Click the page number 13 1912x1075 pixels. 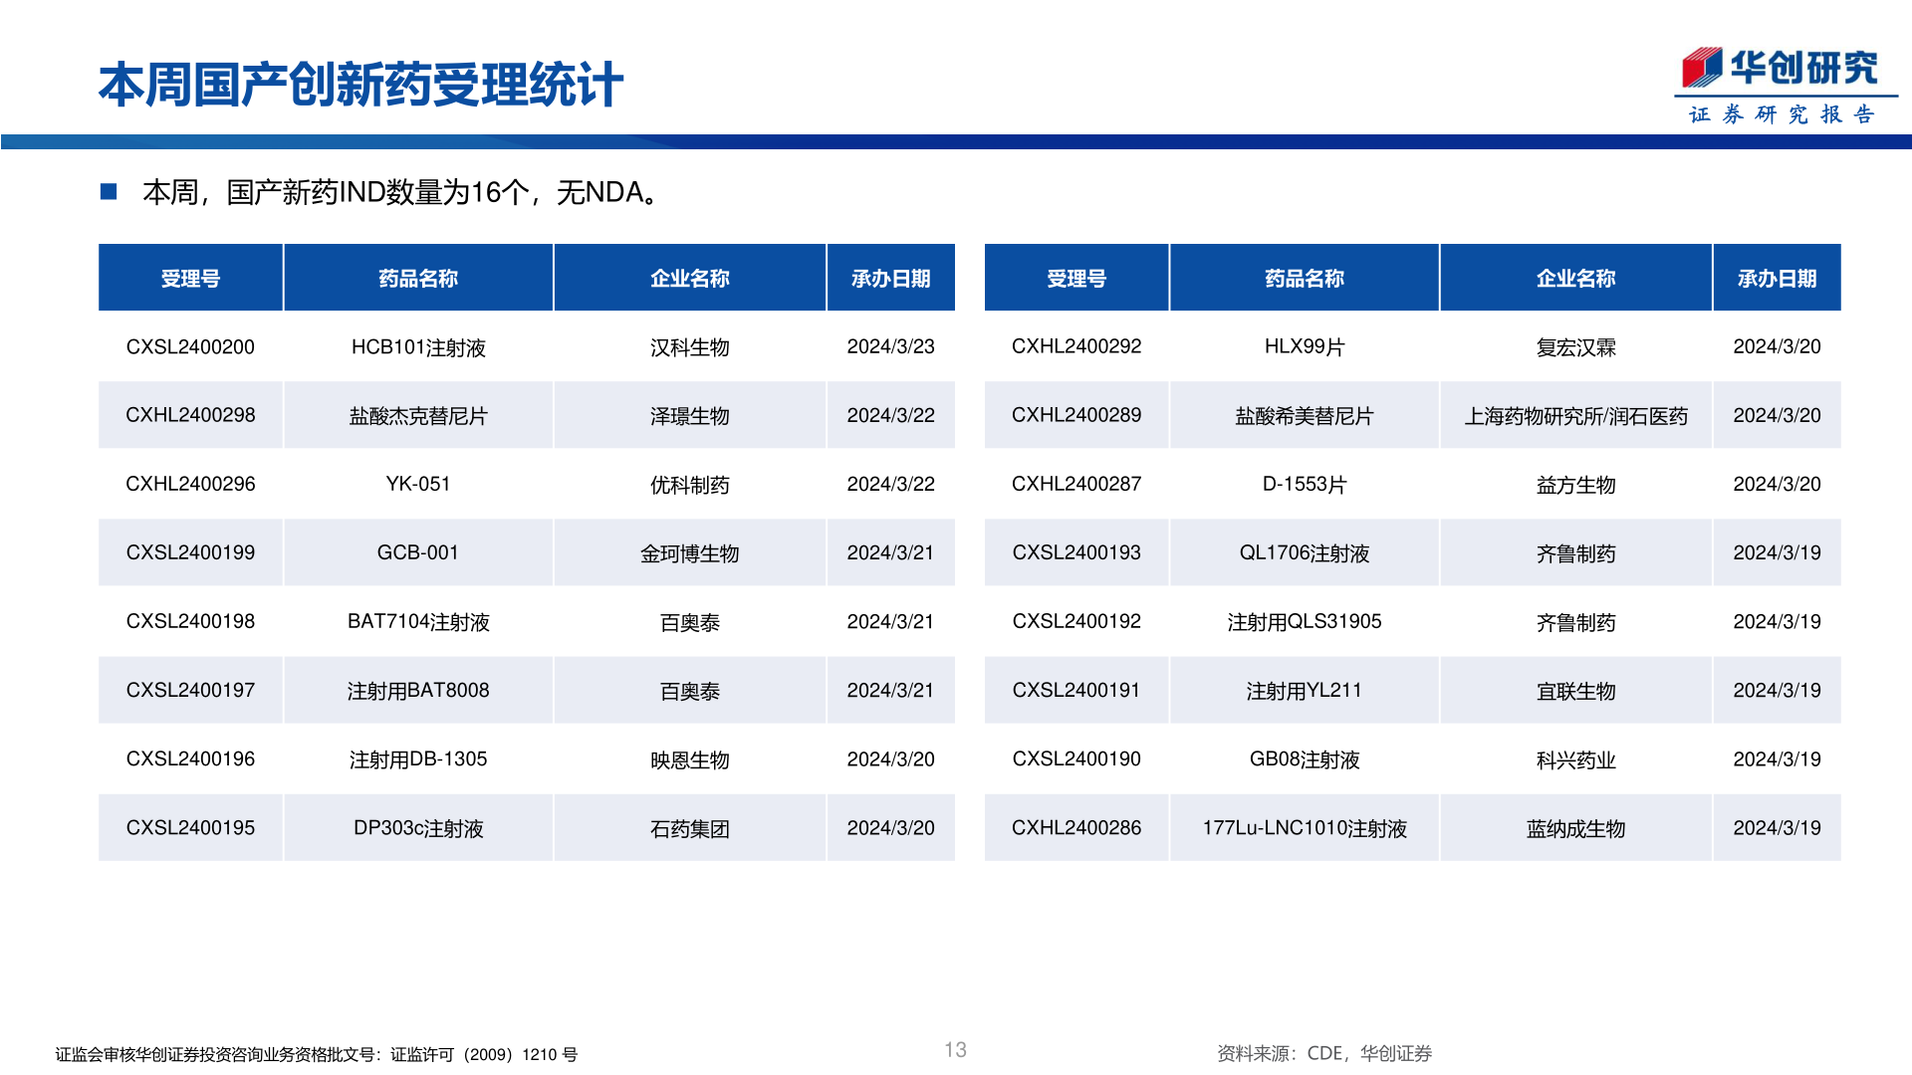click(x=955, y=1050)
